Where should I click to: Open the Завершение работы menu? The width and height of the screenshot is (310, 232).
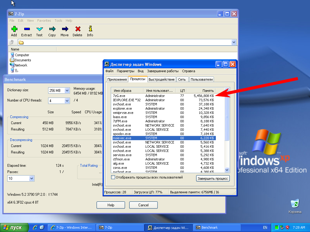click(163, 71)
